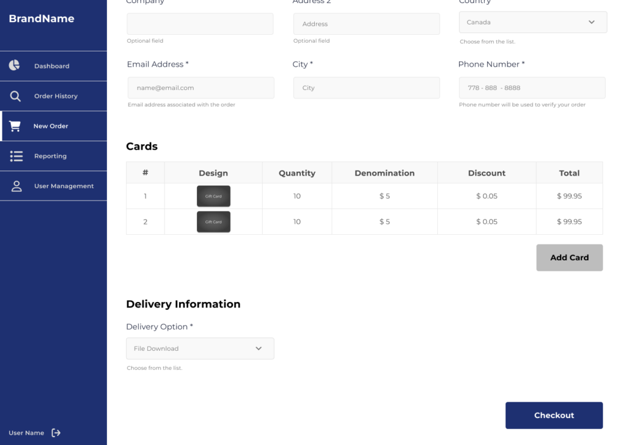Viewport: 626px width, 445px height.
Task: Click the Checkout button
Action: coord(554,415)
